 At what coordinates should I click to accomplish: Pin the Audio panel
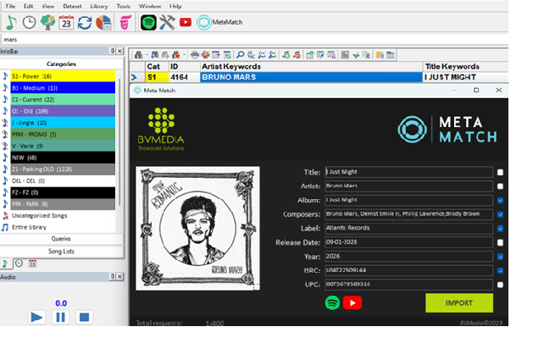point(113,276)
